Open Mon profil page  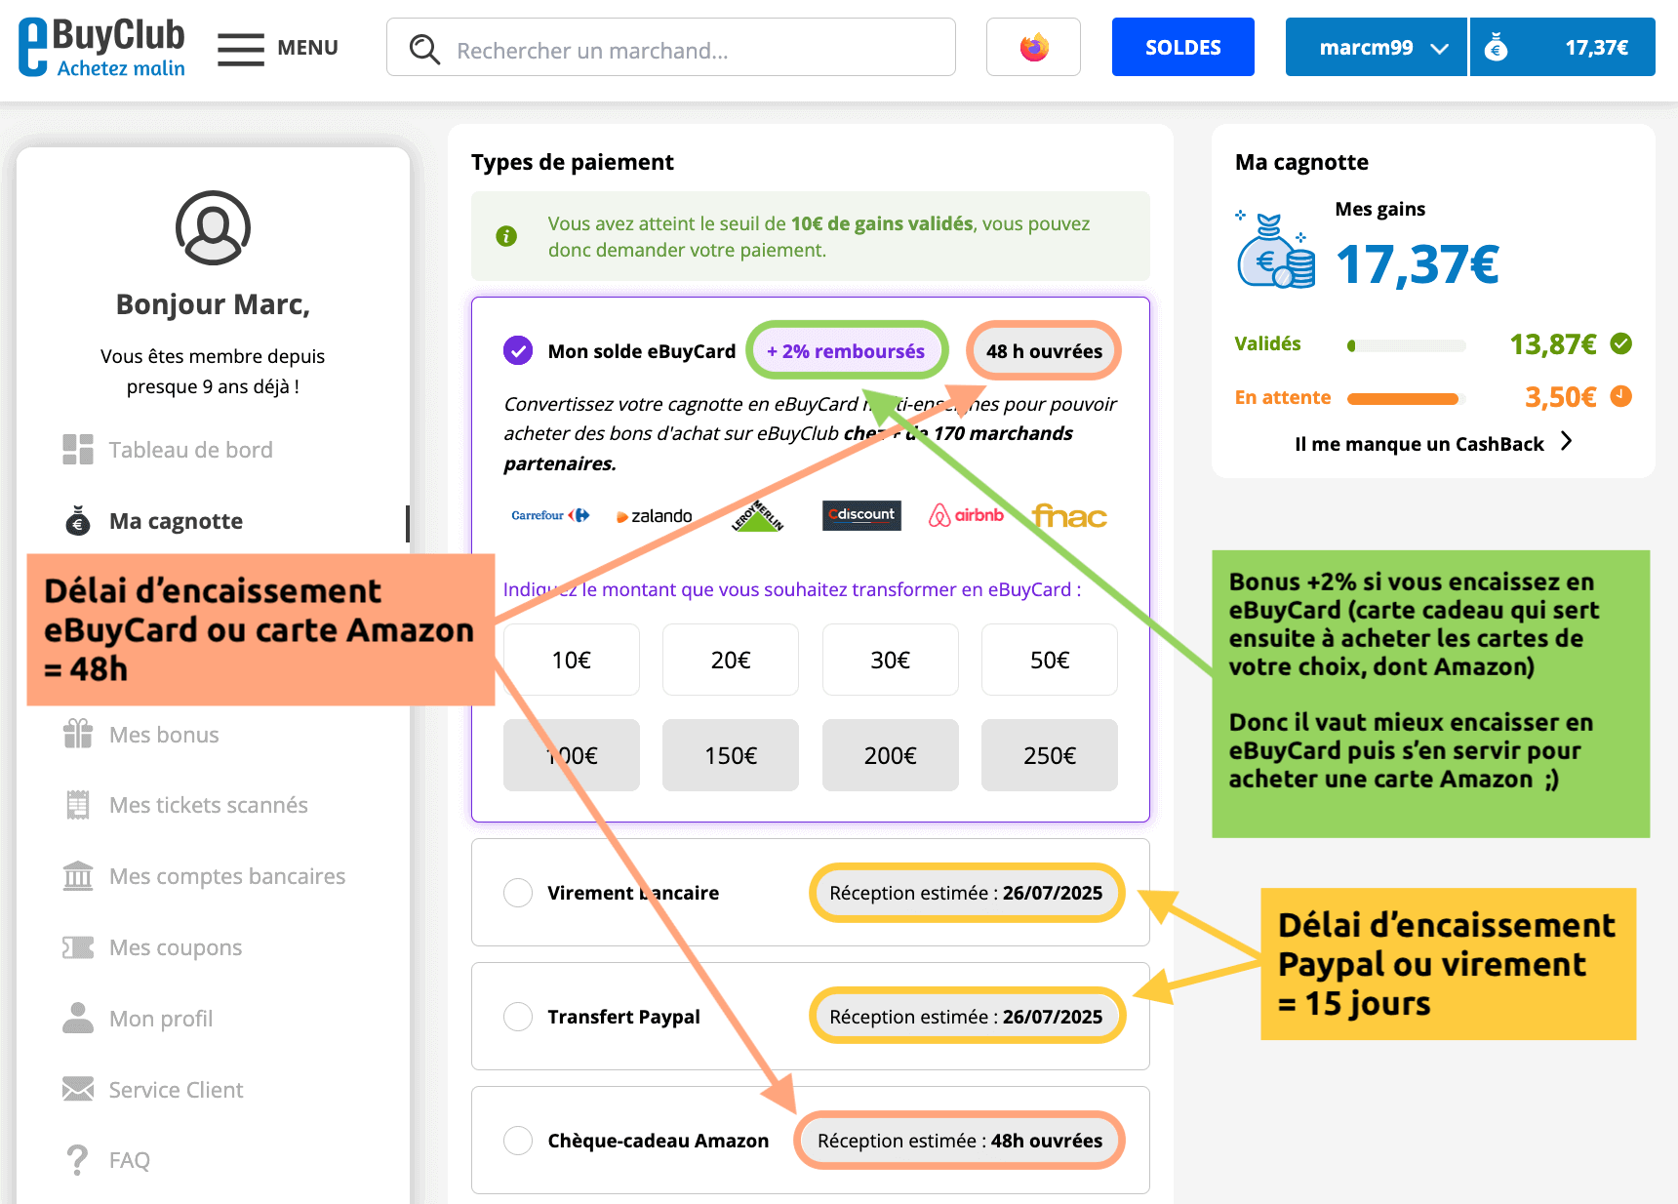tap(161, 1019)
